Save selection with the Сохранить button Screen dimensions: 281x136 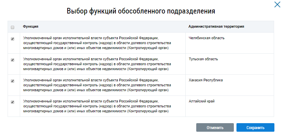255,127
